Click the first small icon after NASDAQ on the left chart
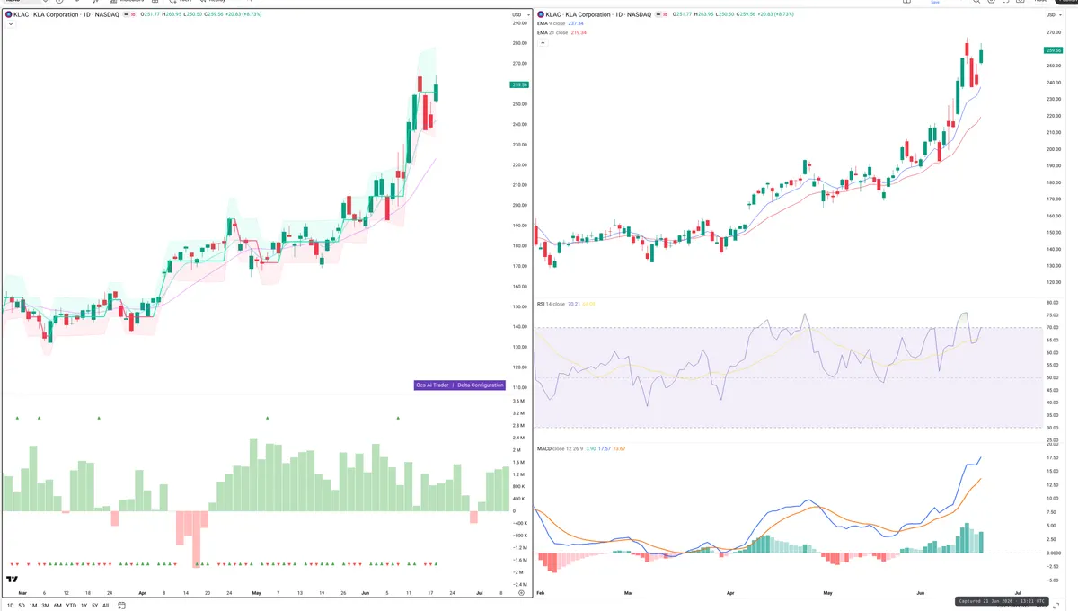 tap(126, 14)
